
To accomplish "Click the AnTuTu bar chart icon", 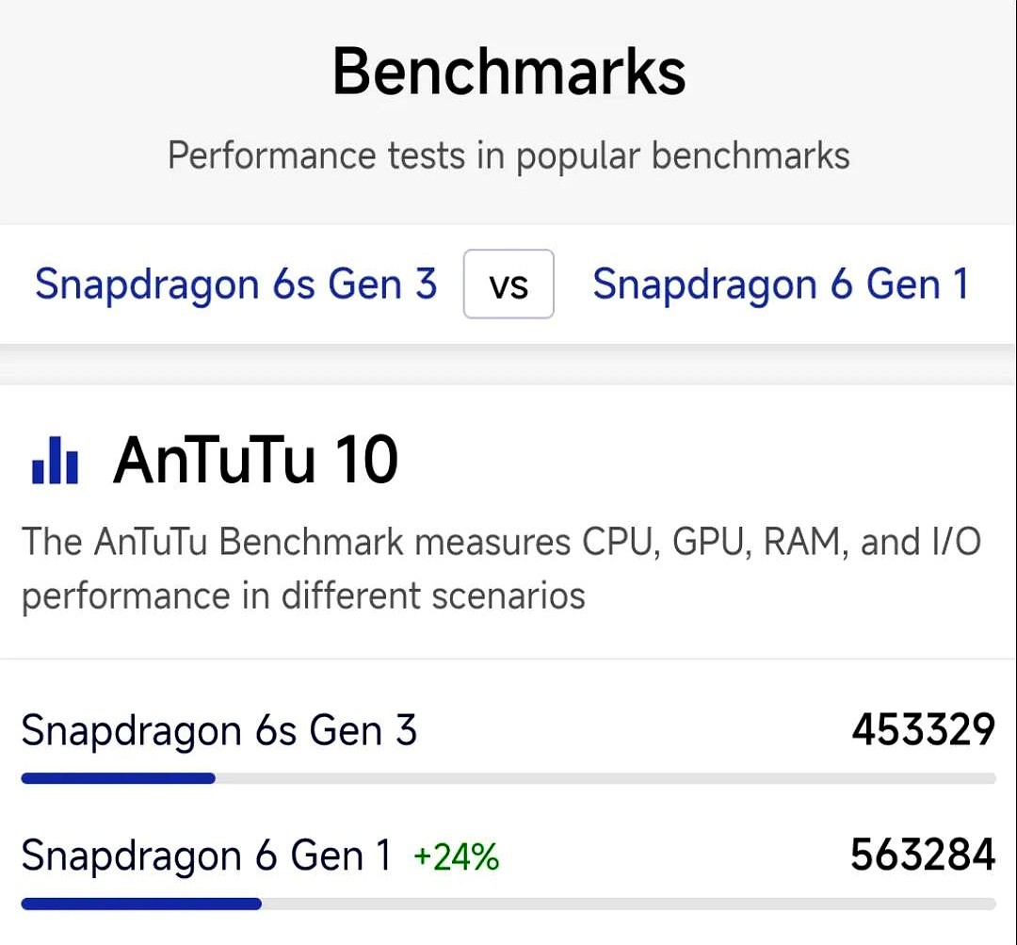I will click(55, 461).
